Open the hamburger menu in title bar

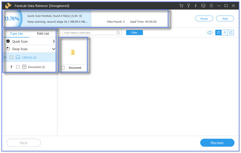pos(211,6)
